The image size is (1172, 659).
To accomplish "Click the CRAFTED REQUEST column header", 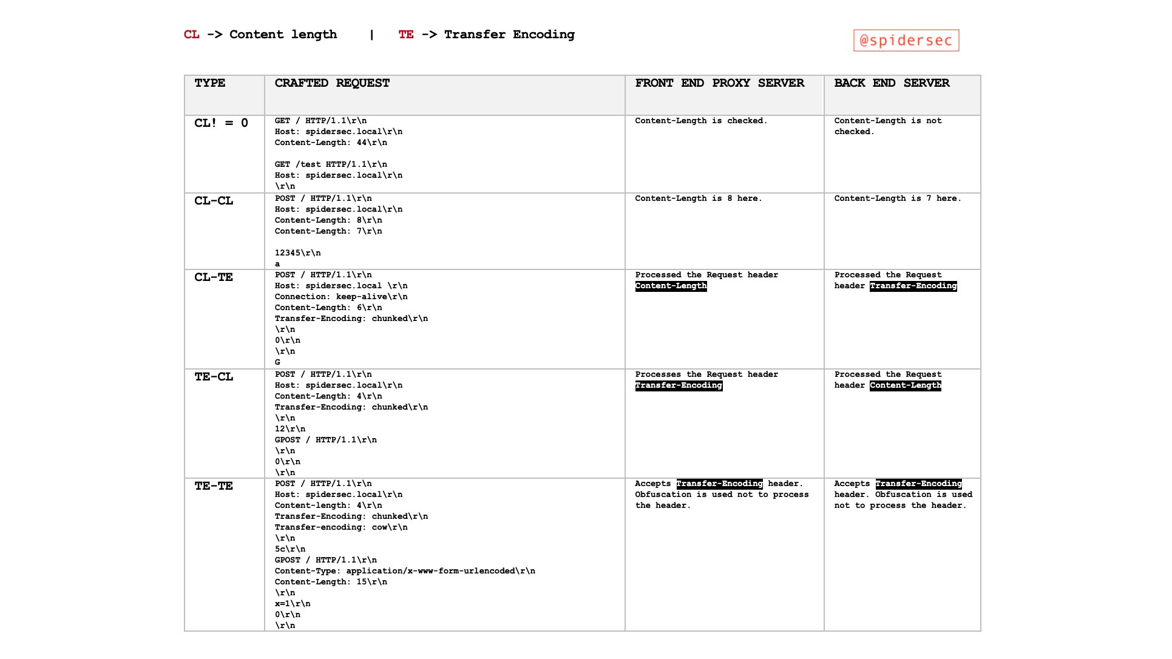I will point(332,83).
